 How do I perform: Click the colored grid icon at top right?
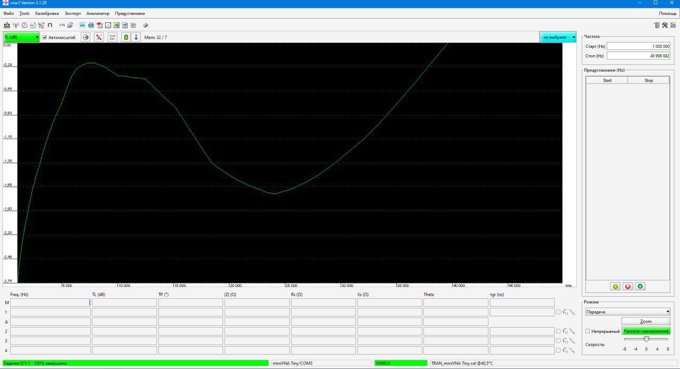673,25
